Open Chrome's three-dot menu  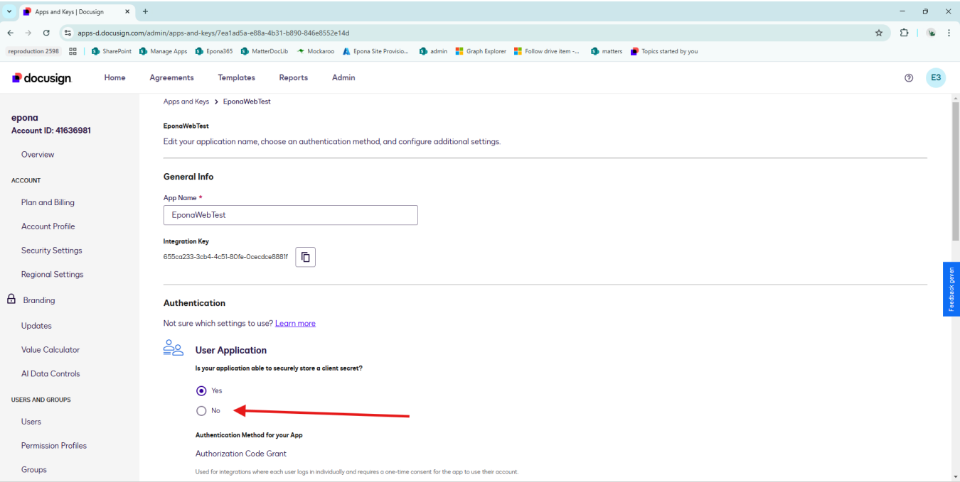point(949,33)
